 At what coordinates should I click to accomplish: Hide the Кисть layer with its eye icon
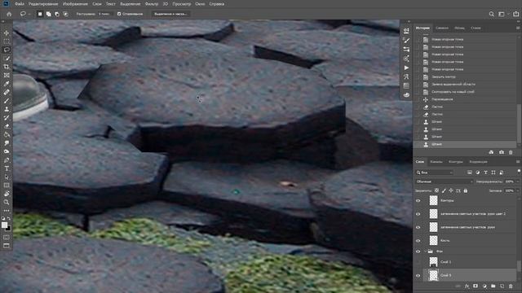[x=418, y=241]
